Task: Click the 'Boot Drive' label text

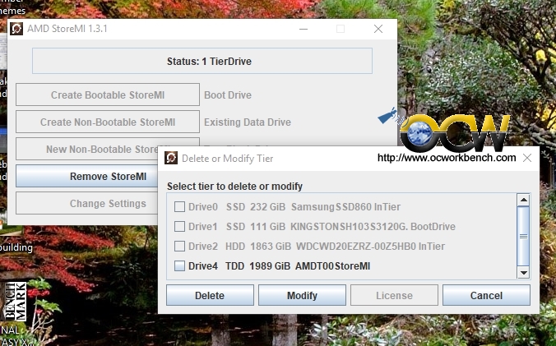Action: point(228,95)
